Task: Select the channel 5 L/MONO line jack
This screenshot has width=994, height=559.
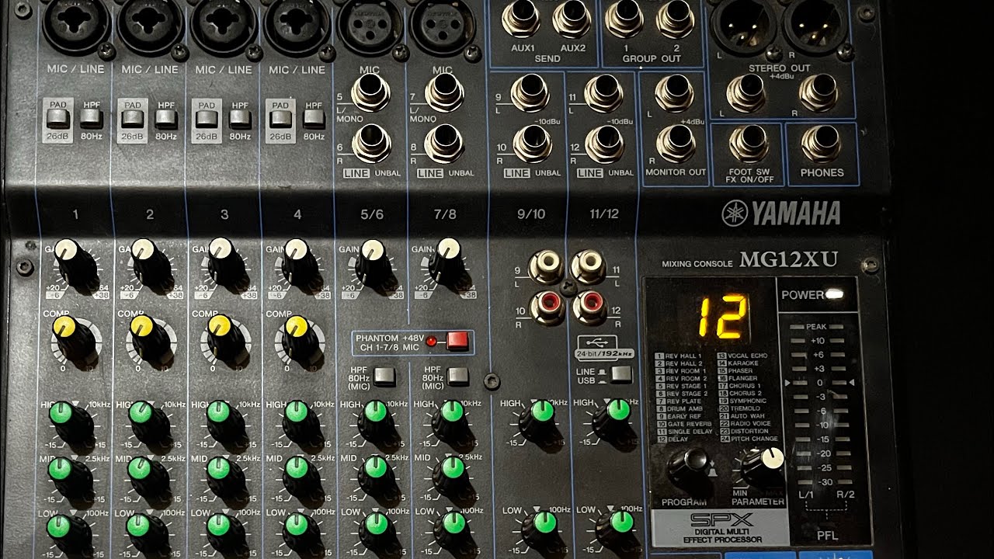Action: pyautogui.click(x=371, y=94)
